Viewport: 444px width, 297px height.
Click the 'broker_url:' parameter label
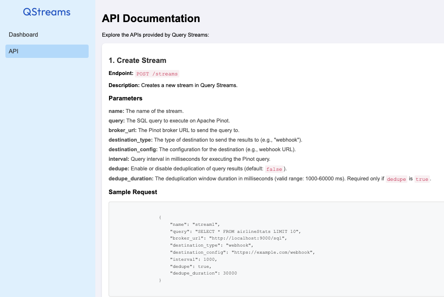point(123,130)
